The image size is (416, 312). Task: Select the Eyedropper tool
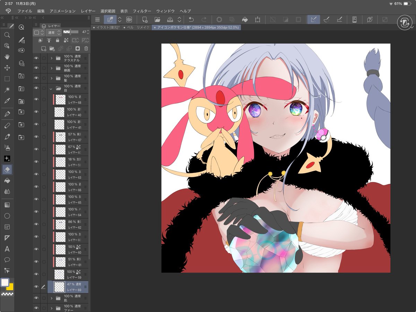[x=7, y=101]
